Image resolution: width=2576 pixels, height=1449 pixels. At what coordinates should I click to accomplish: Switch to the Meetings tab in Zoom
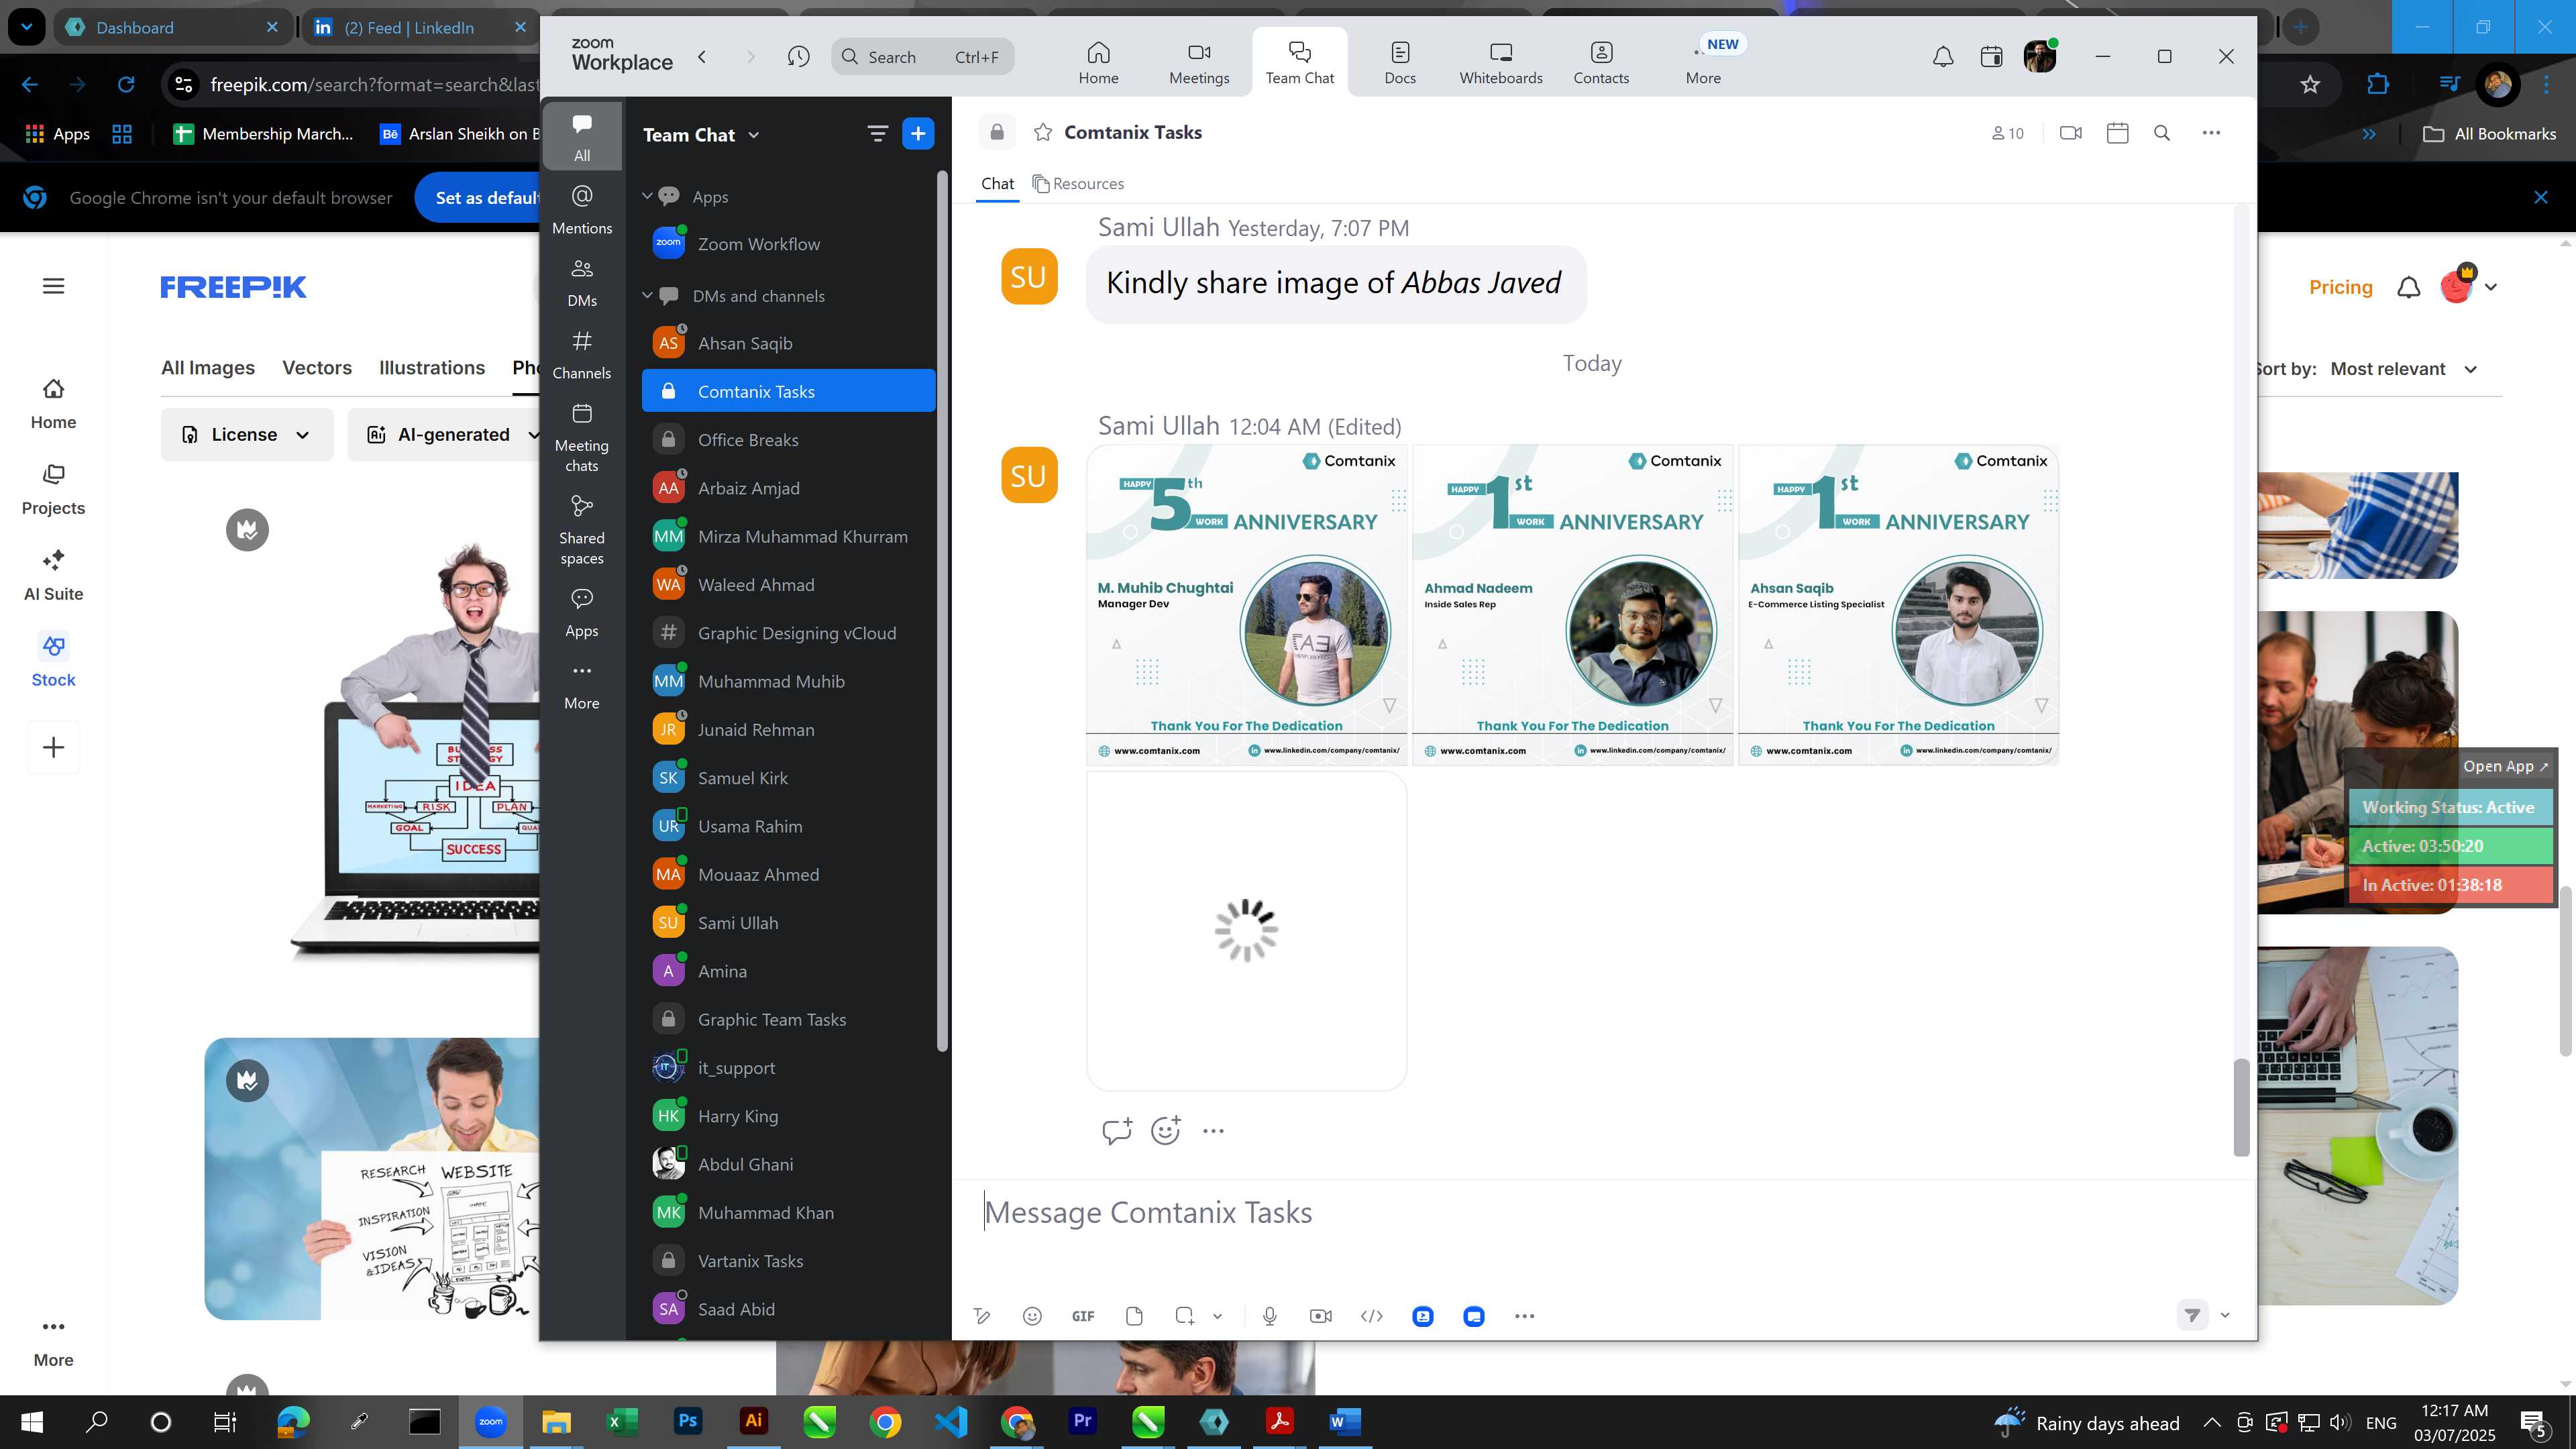(x=1199, y=62)
